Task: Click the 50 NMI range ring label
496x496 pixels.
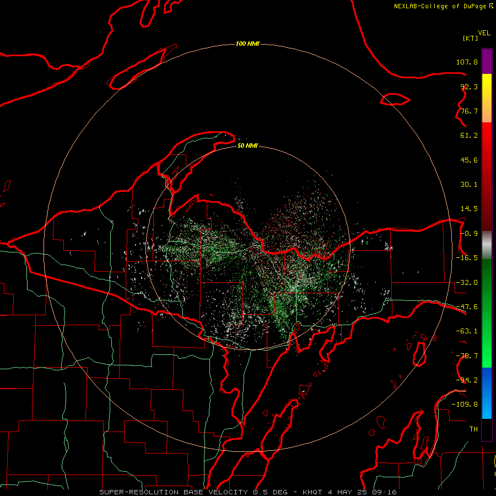Action: [247, 145]
